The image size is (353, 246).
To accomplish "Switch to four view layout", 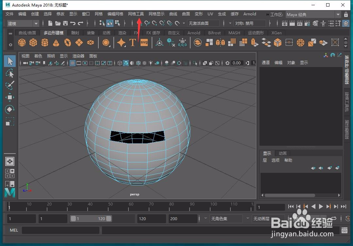I will pos(10,173).
